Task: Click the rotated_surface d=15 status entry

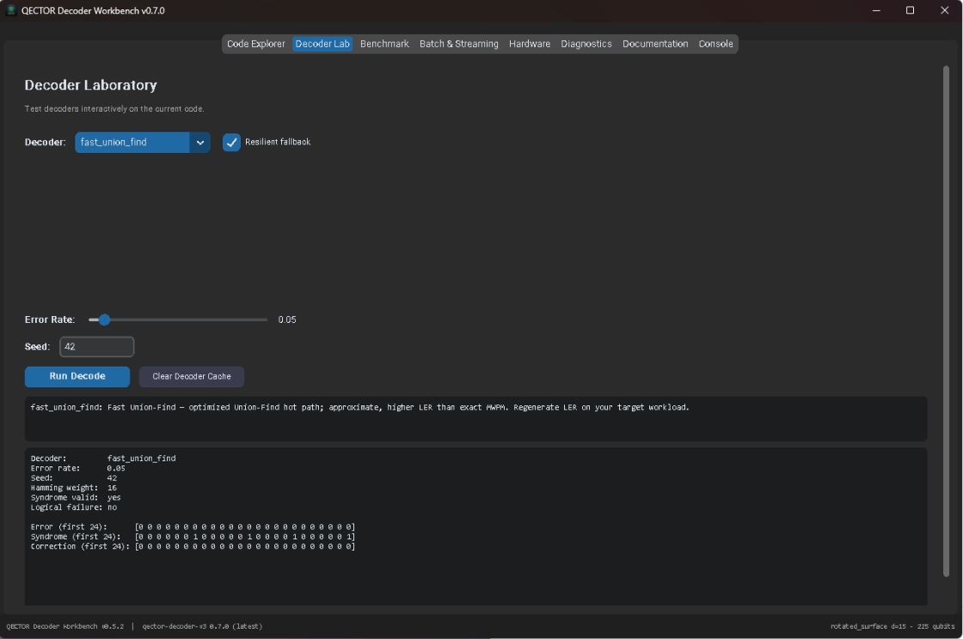Action: click(892, 626)
